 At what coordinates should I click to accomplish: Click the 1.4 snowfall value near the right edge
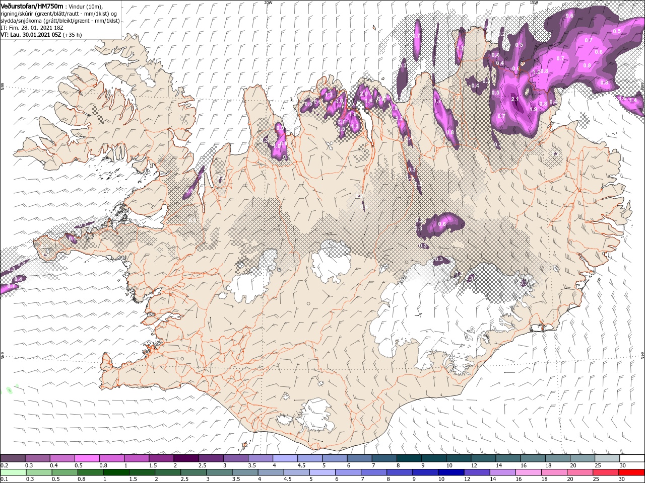tap(633, 101)
